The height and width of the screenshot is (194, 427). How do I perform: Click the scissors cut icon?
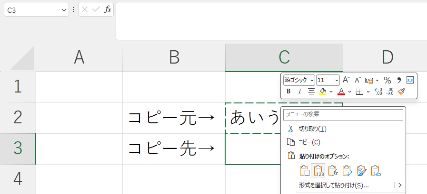pyautogui.click(x=291, y=129)
